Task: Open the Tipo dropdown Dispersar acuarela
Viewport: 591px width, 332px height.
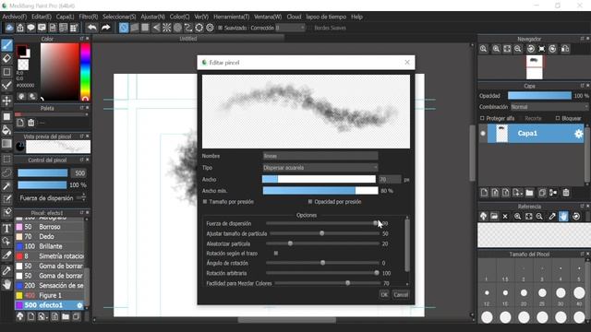Action: coord(320,168)
